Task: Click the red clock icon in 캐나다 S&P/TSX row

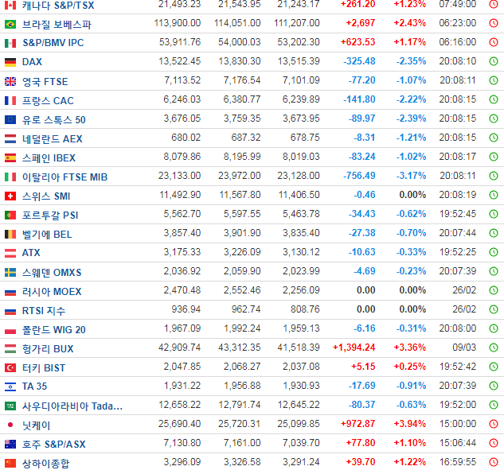Action: pyautogui.click(x=494, y=4)
